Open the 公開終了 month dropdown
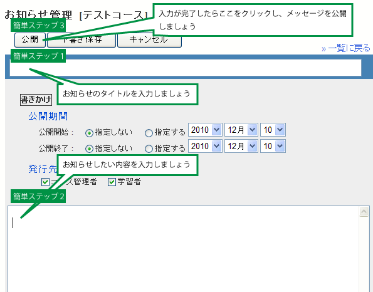373x292 pixels. [x=241, y=146]
